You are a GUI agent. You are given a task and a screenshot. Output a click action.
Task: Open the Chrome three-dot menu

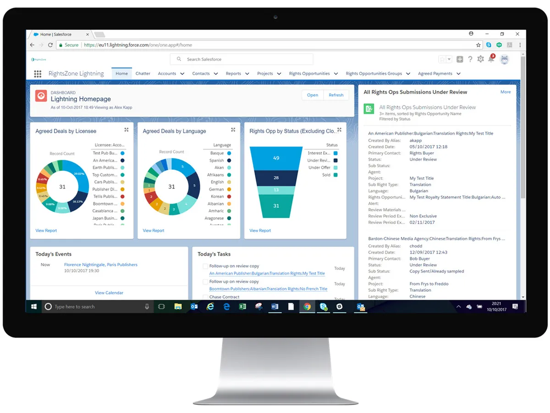pos(520,45)
